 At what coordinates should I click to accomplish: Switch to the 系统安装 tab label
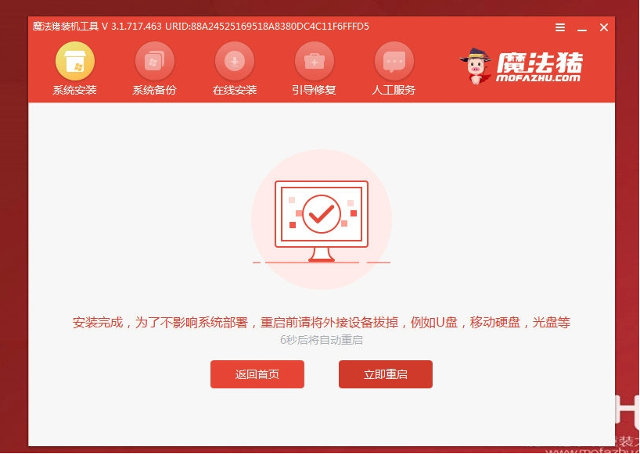click(x=74, y=90)
